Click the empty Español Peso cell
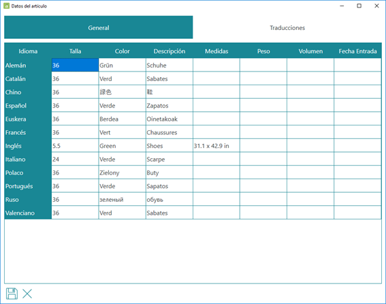Image resolution: width=386 pixels, height=304 pixels. tap(263, 106)
